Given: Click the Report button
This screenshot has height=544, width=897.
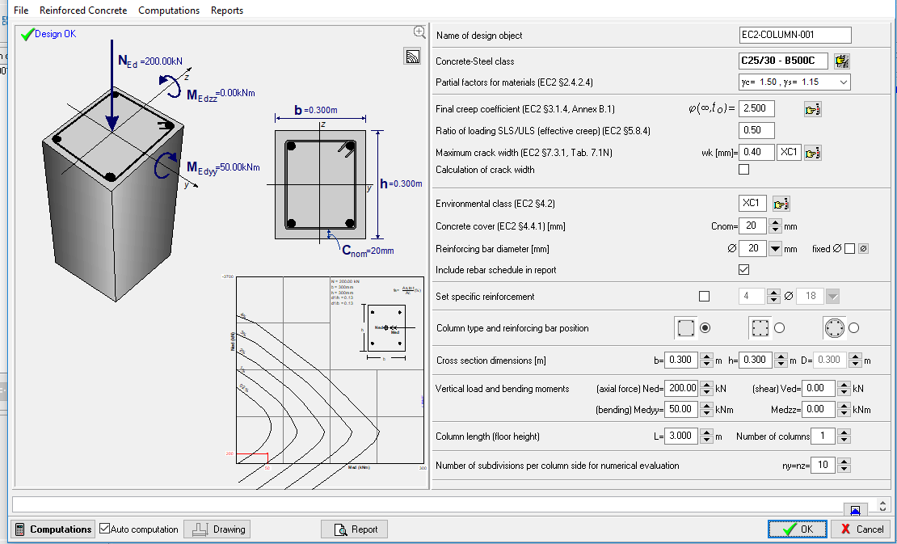Looking at the screenshot, I should click(x=354, y=529).
